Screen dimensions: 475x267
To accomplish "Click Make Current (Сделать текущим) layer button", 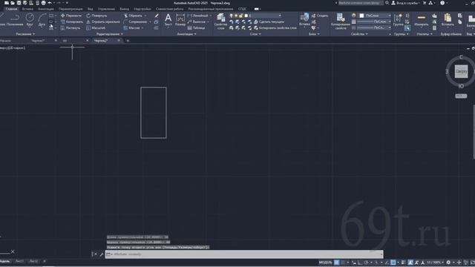I will pos(269,22).
